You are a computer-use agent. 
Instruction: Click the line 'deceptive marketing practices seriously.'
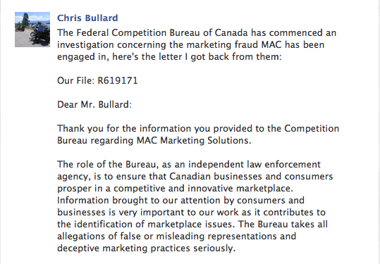pyautogui.click(x=147, y=249)
